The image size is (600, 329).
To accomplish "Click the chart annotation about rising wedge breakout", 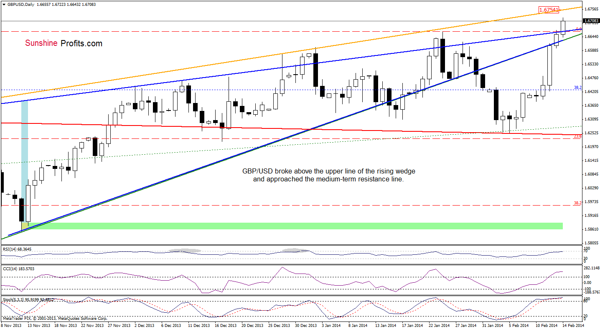I will 329,175.
